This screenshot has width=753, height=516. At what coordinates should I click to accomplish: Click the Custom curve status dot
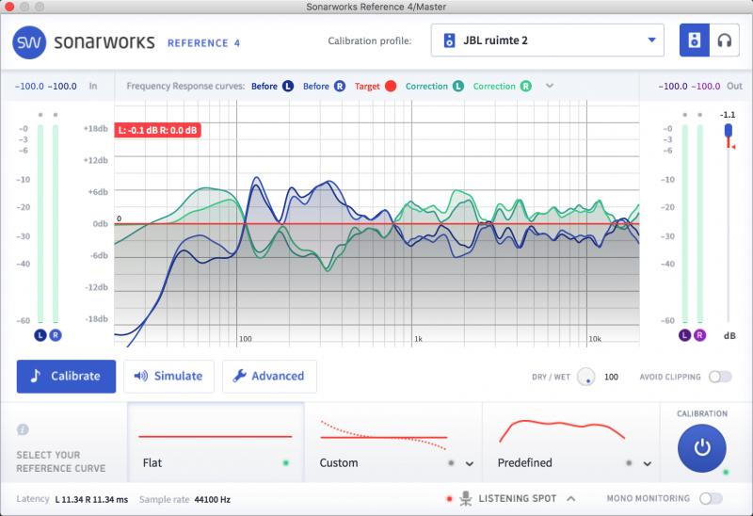coord(451,463)
